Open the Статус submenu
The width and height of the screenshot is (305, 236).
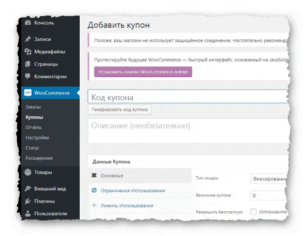pyautogui.click(x=32, y=148)
